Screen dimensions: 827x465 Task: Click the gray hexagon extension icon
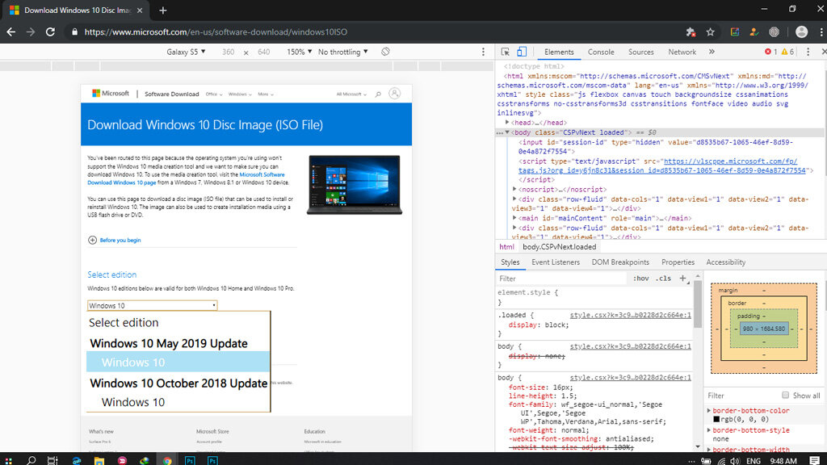pos(774,32)
